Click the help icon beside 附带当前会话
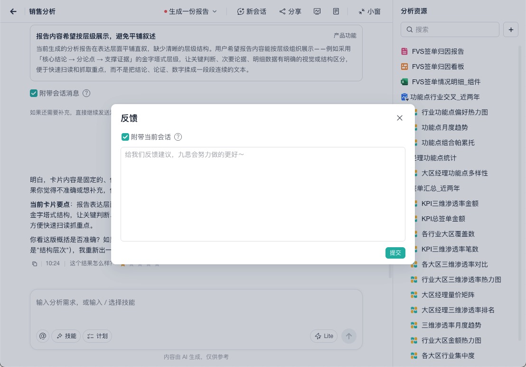The height and width of the screenshot is (367, 526). [x=178, y=136]
